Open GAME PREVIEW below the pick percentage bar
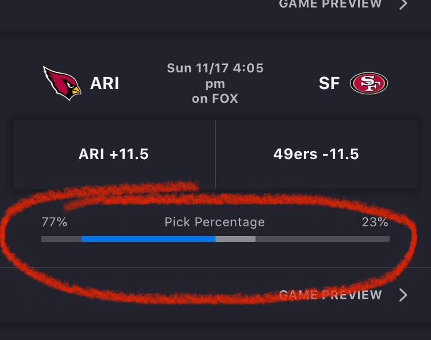This screenshot has width=431, height=340. pos(330,295)
